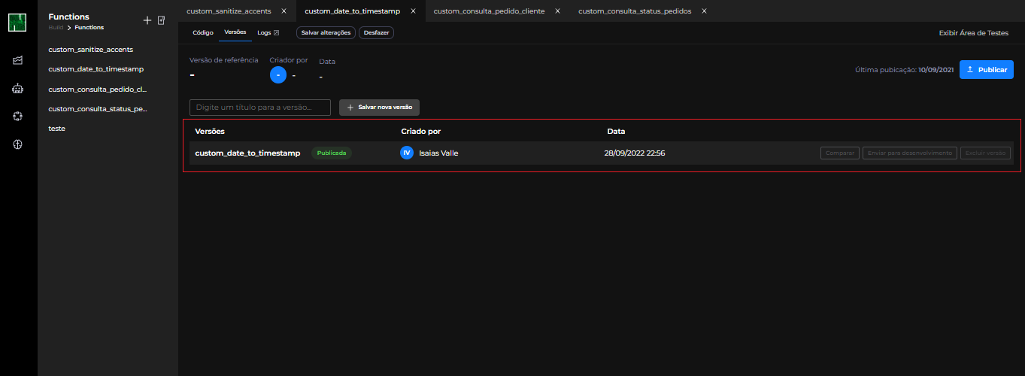Image resolution: width=1025 pixels, height=376 pixels.
Task: Click the version title input field
Action: click(x=260, y=108)
